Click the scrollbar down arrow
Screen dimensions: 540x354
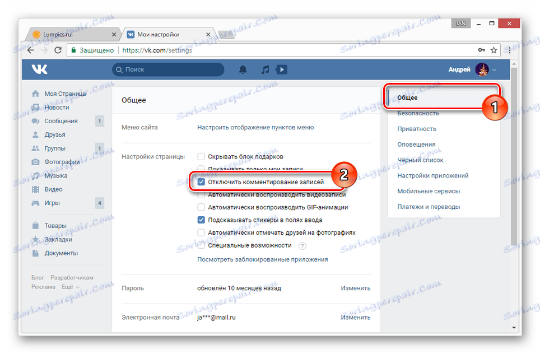tap(514, 328)
